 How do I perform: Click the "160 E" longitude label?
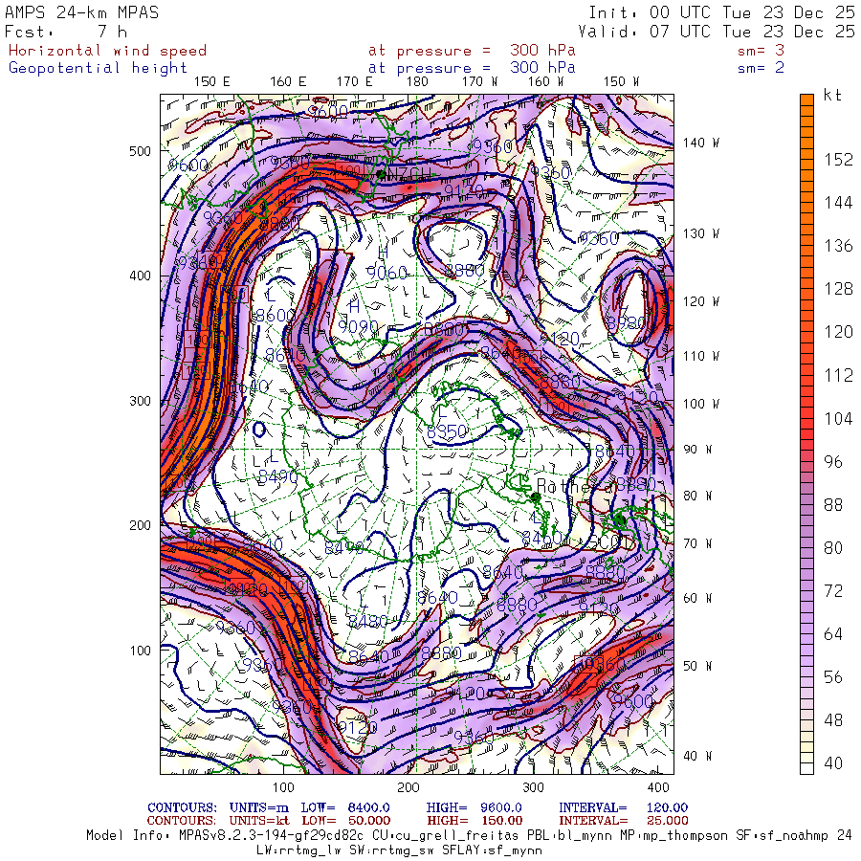(x=288, y=82)
